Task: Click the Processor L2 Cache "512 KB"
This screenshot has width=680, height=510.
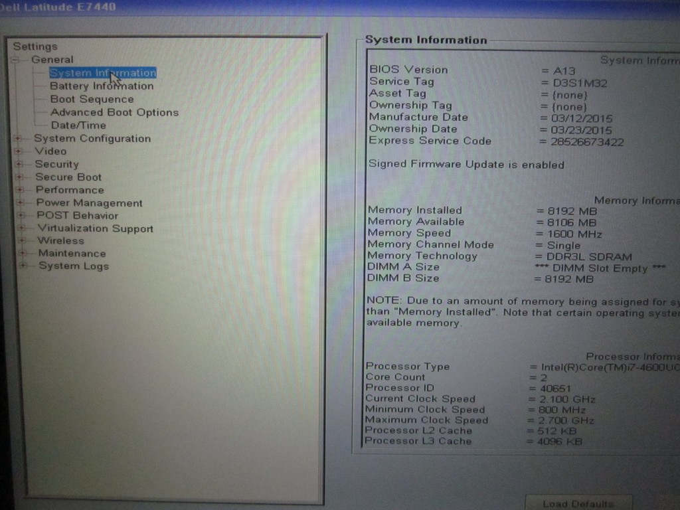Action: pyautogui.click(x=557, y=431)
